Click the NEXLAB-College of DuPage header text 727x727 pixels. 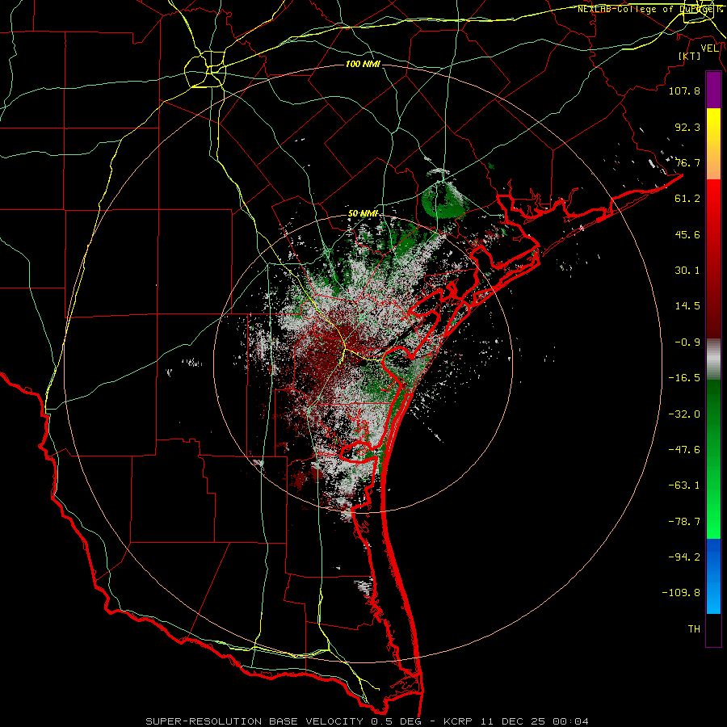649,9
